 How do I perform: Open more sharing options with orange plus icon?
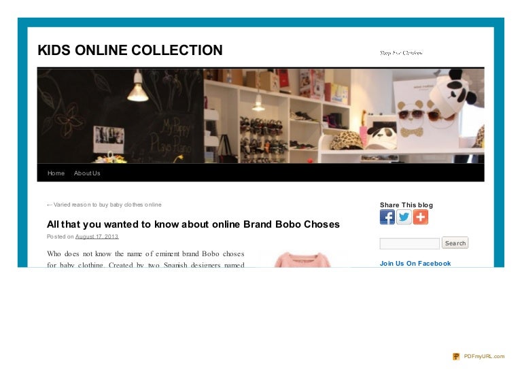[x=421, y=217]
